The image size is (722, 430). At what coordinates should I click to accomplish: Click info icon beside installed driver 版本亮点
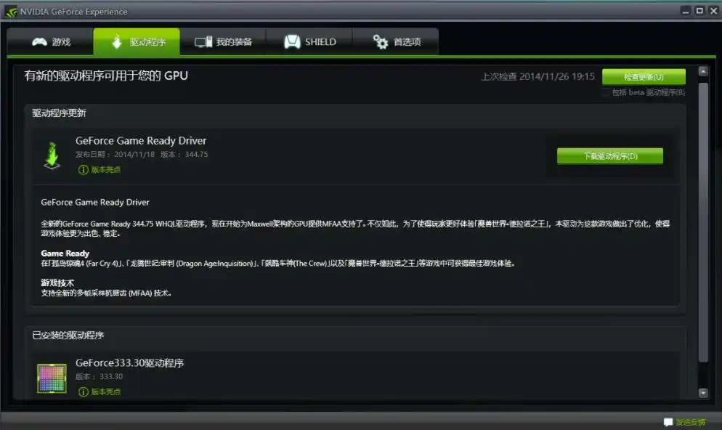pos(84,392)
